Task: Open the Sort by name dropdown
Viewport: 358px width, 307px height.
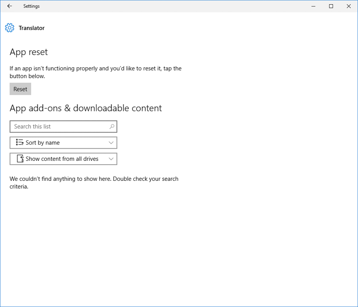Action: pyautogui.click(x=63, y=142)
